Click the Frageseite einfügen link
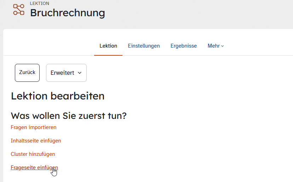The image size is (293, 182). [34, 168]
